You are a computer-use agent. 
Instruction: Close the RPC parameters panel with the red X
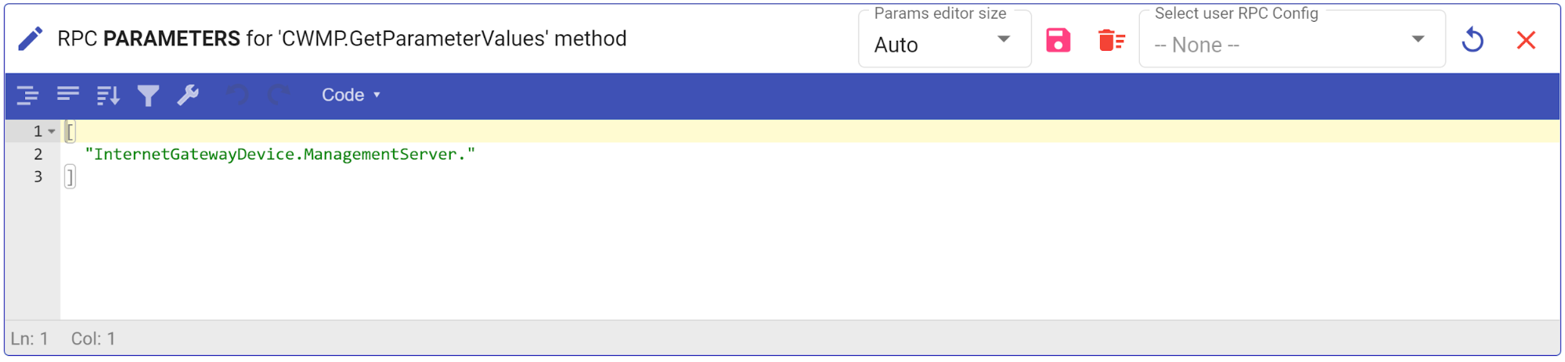coord(1526,40)
